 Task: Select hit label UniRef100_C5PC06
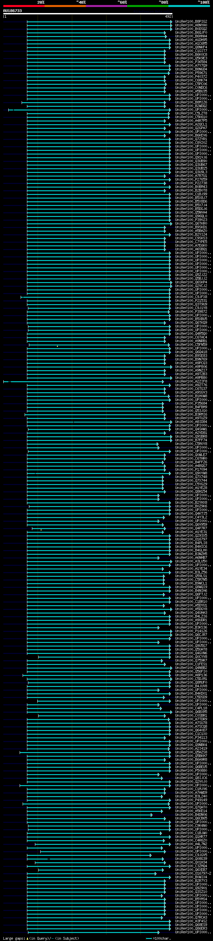point(191,84)
